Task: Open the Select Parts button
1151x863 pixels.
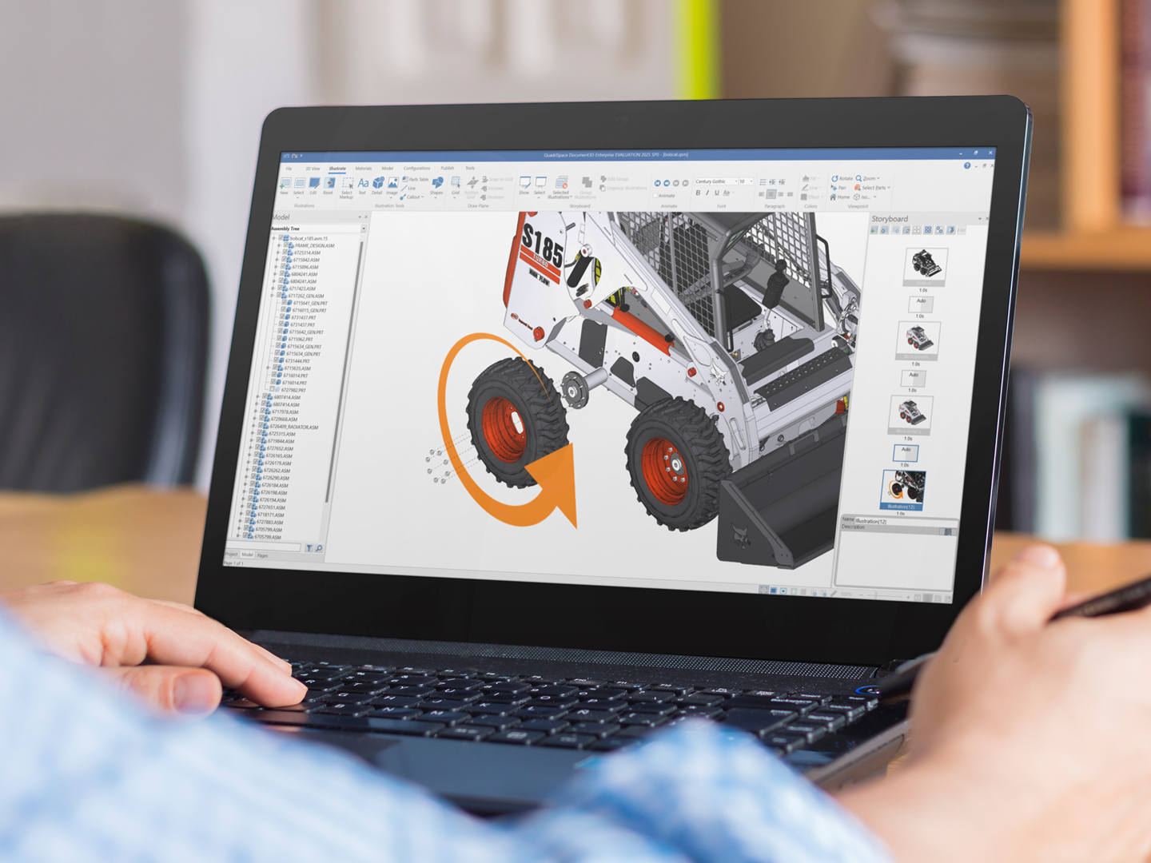Action: [872, 188]
